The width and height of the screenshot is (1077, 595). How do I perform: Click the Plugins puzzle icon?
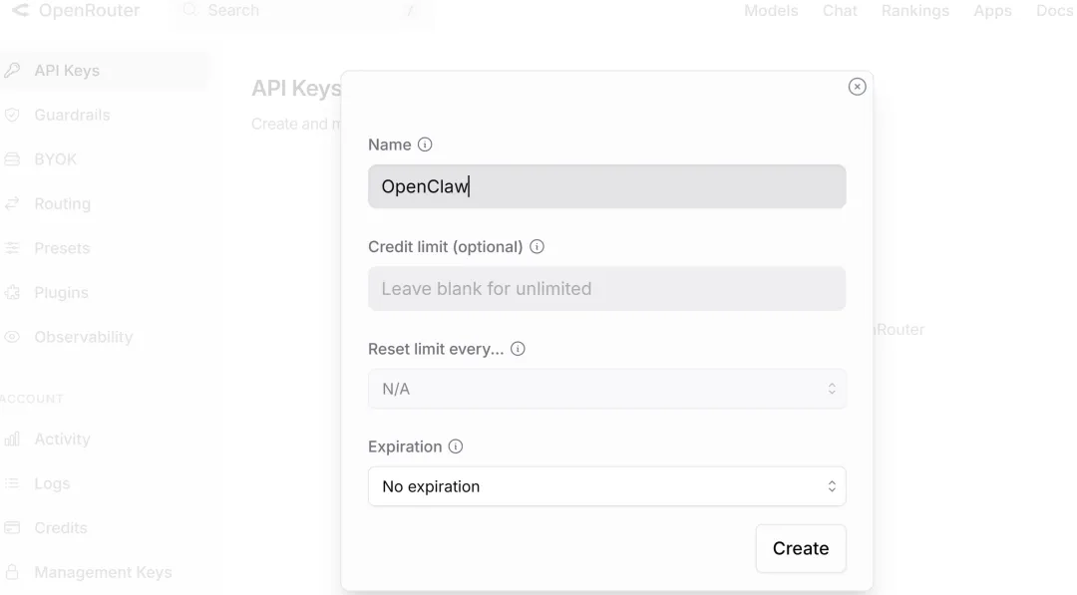coord(13,293)
